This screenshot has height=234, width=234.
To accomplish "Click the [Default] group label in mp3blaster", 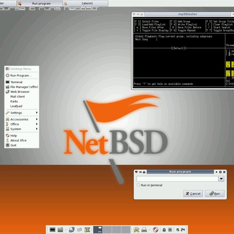I will (x=178, y=48).
